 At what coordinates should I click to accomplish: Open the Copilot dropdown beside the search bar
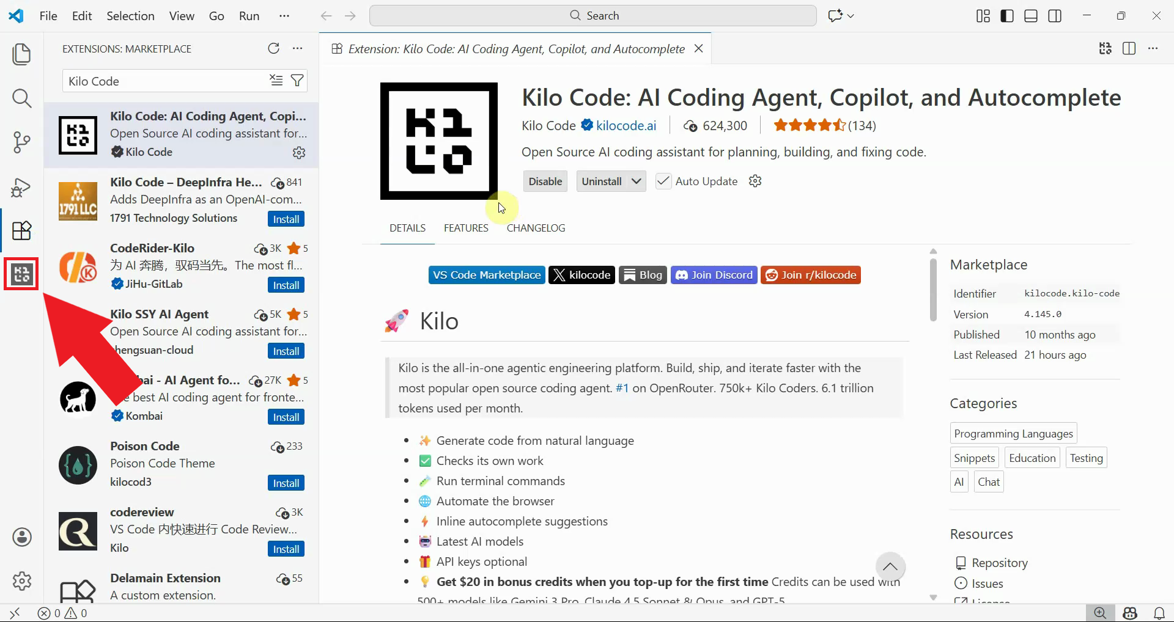850,15
